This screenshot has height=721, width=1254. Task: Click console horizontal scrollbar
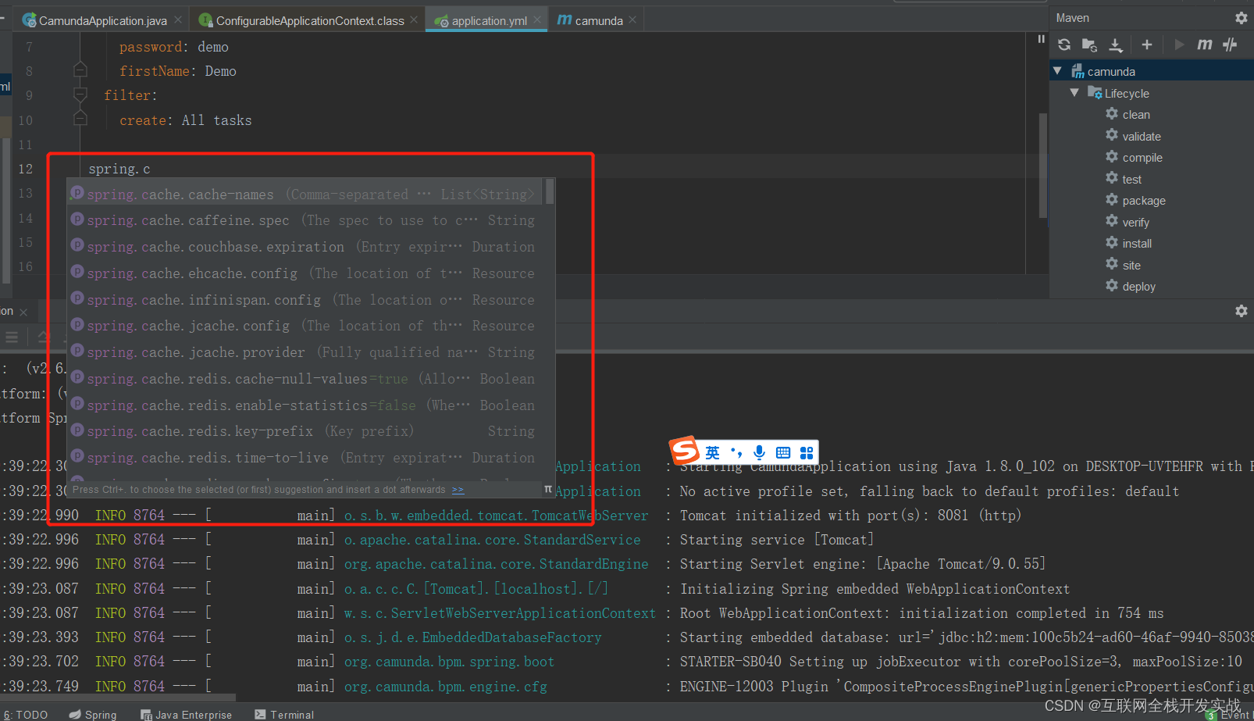point(118,696)
